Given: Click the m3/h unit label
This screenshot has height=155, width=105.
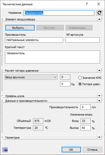Looking at the screenshot, I should [48, 121].
